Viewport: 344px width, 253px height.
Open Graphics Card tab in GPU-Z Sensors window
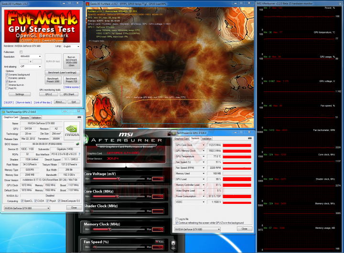pos(182,139)
